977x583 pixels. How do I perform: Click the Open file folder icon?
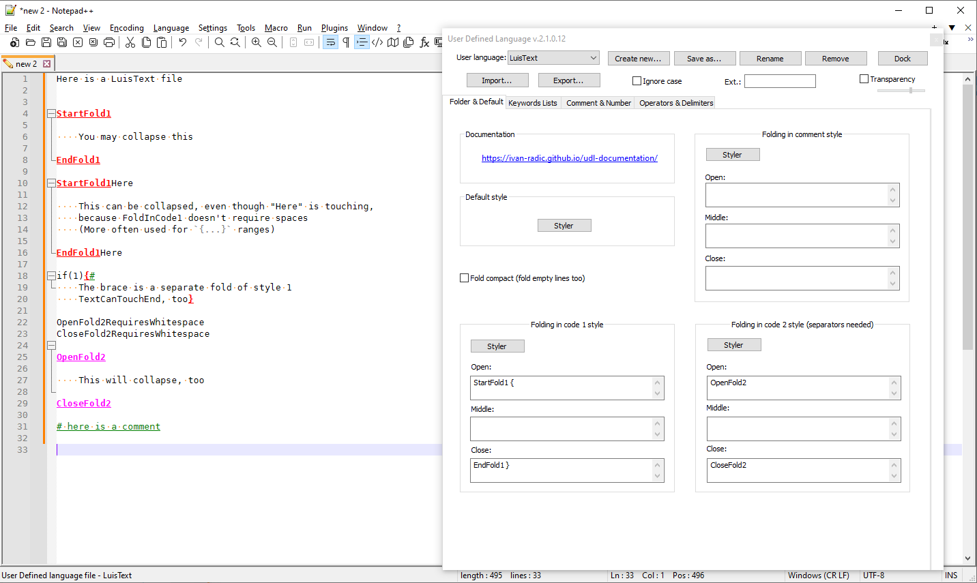click(x=31, y=42)
